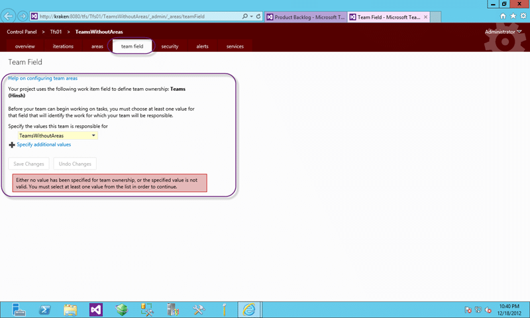Click the site icon in the address bar
Viewport: 530px width, 318px height.
pos(34,16)
